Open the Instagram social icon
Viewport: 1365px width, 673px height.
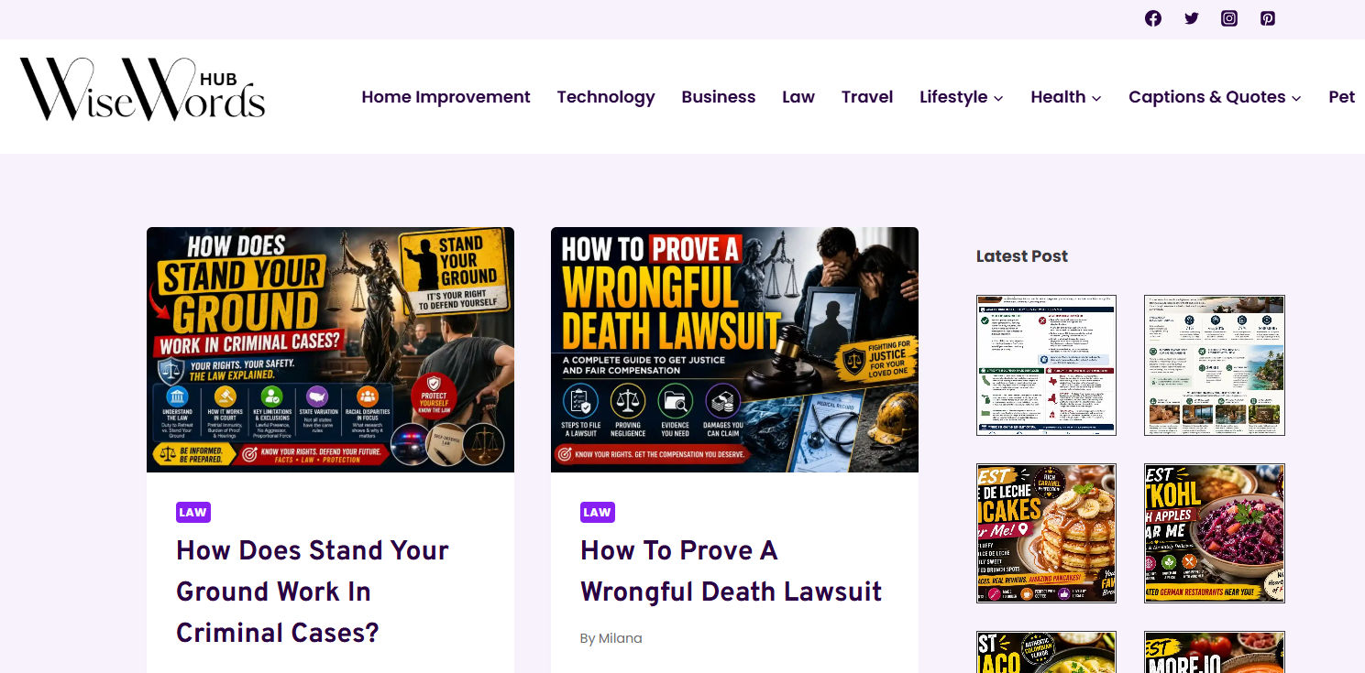(x=1229, y=18)
